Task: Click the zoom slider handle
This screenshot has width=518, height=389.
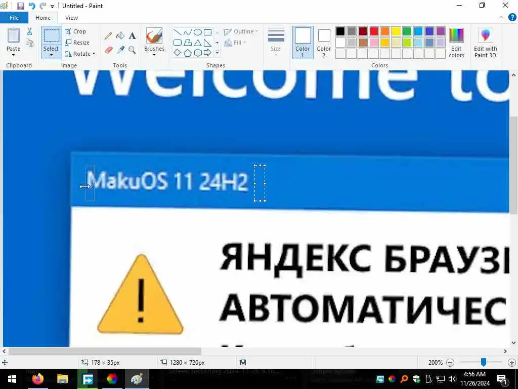Action: [483, 362]
